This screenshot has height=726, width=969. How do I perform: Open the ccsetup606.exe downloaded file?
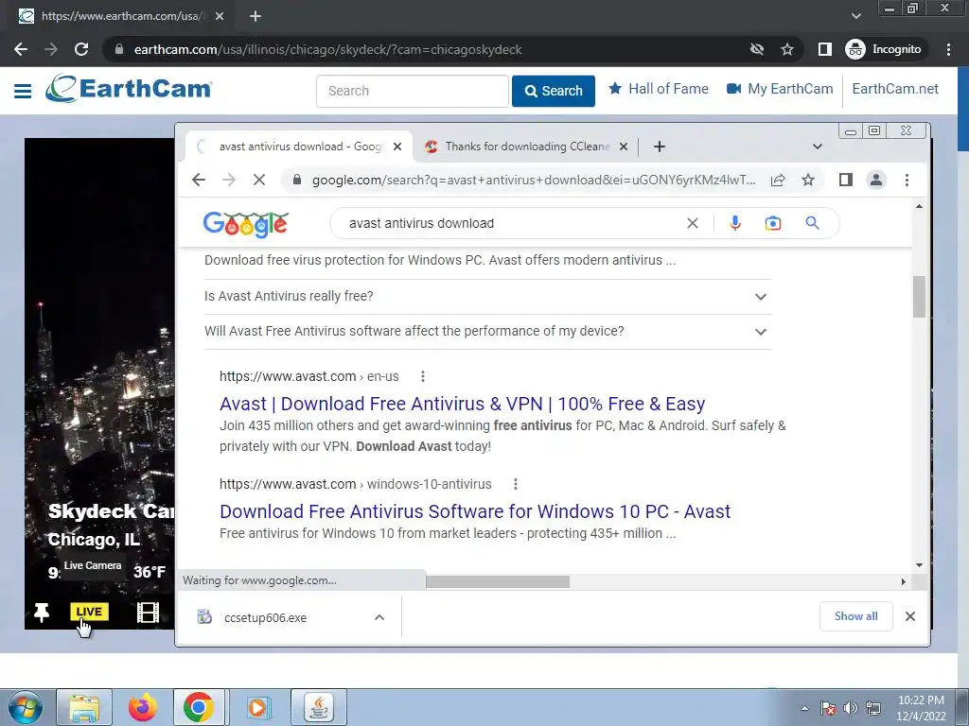(x=265, y=617)
